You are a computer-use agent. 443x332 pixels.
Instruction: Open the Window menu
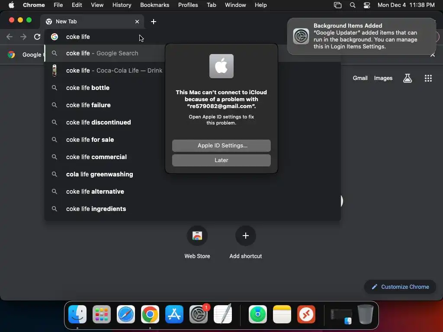(x=235, y=5)
